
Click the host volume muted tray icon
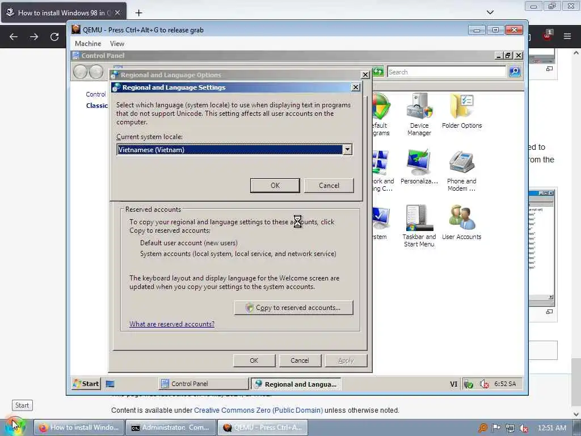point(524,428)
